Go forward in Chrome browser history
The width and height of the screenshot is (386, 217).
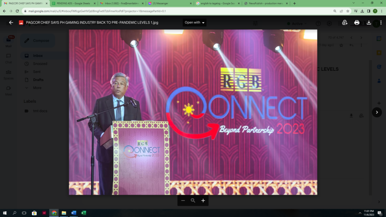click(11, 11)
